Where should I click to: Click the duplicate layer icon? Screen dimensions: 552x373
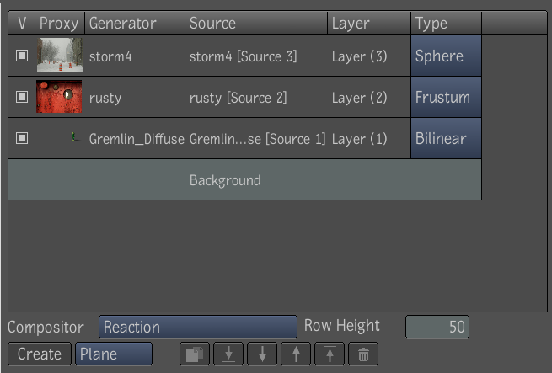[x=195, y=354]
